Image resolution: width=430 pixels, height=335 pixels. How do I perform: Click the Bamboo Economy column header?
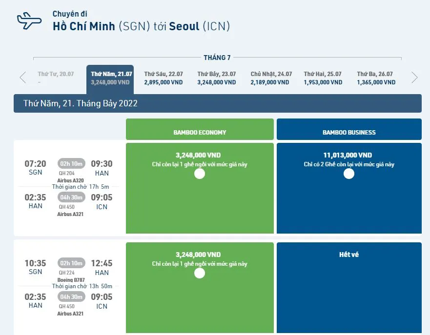click(x=200, y=132)
